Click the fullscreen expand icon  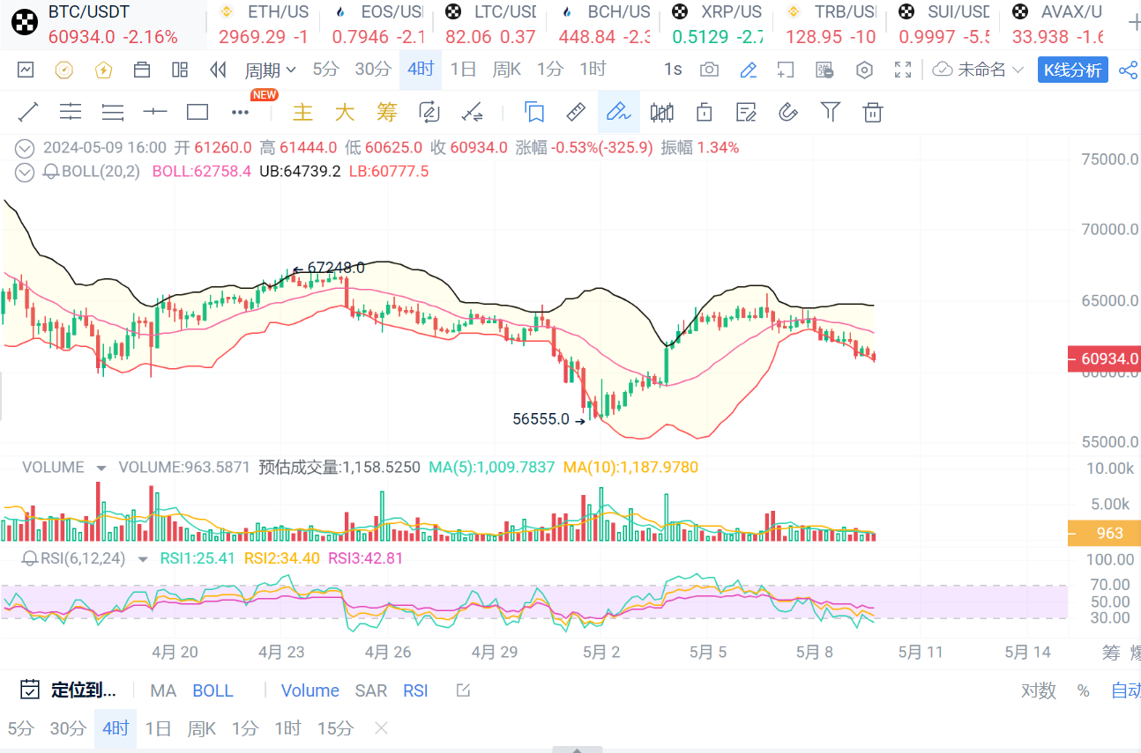click(x=903, y=70)
